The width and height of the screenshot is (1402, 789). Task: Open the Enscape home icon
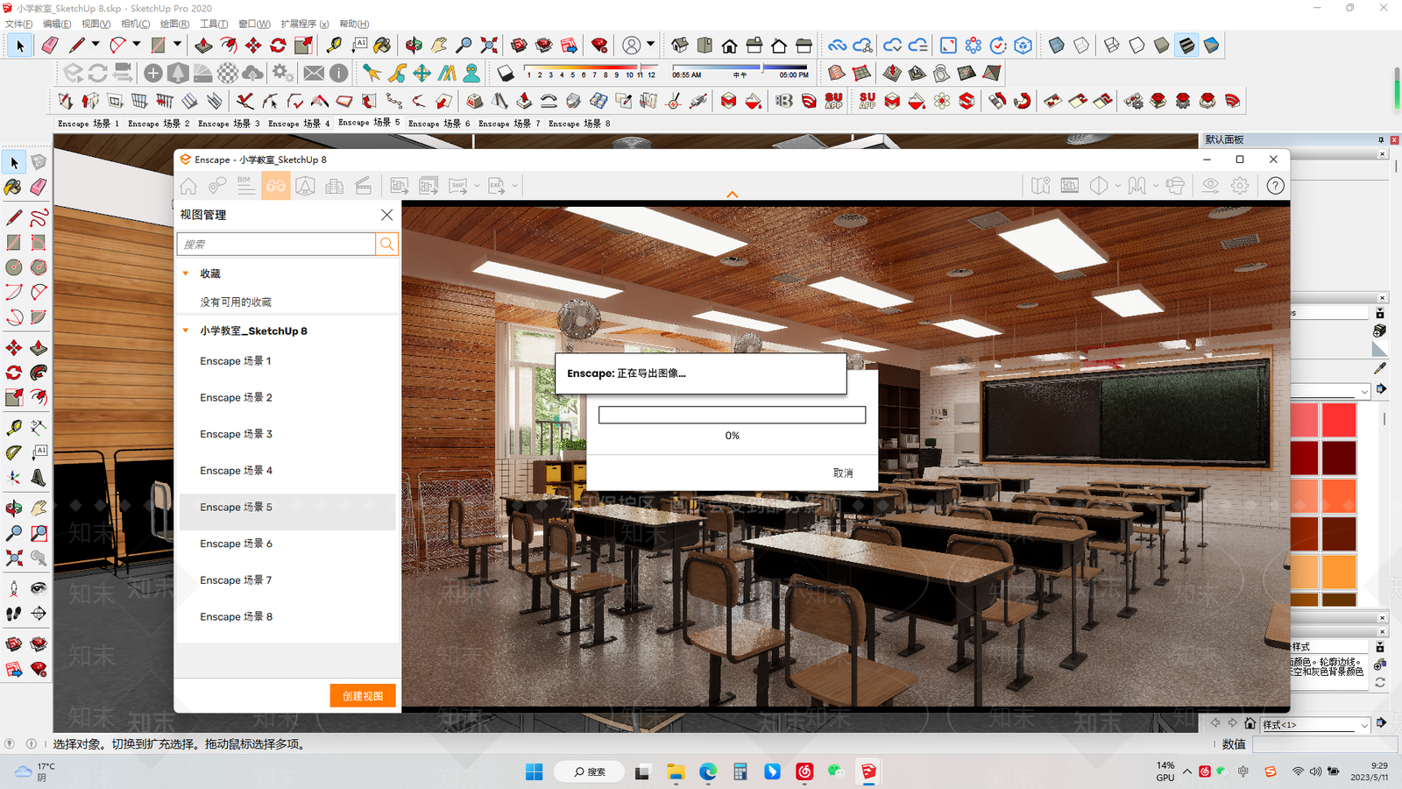188,186
